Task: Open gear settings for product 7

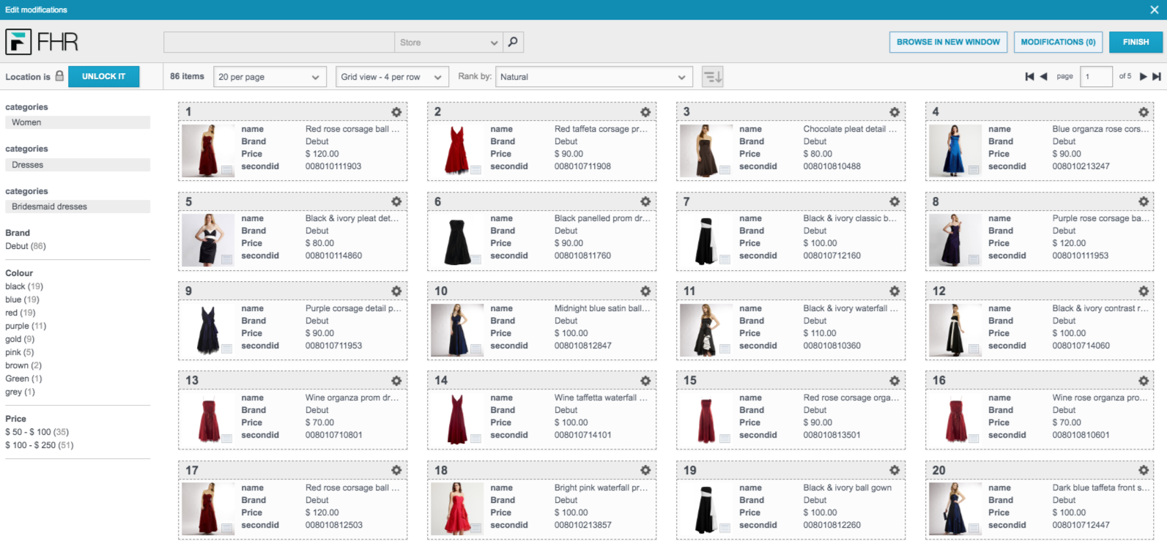Action: pyautogui.click(x=894, y=201)
